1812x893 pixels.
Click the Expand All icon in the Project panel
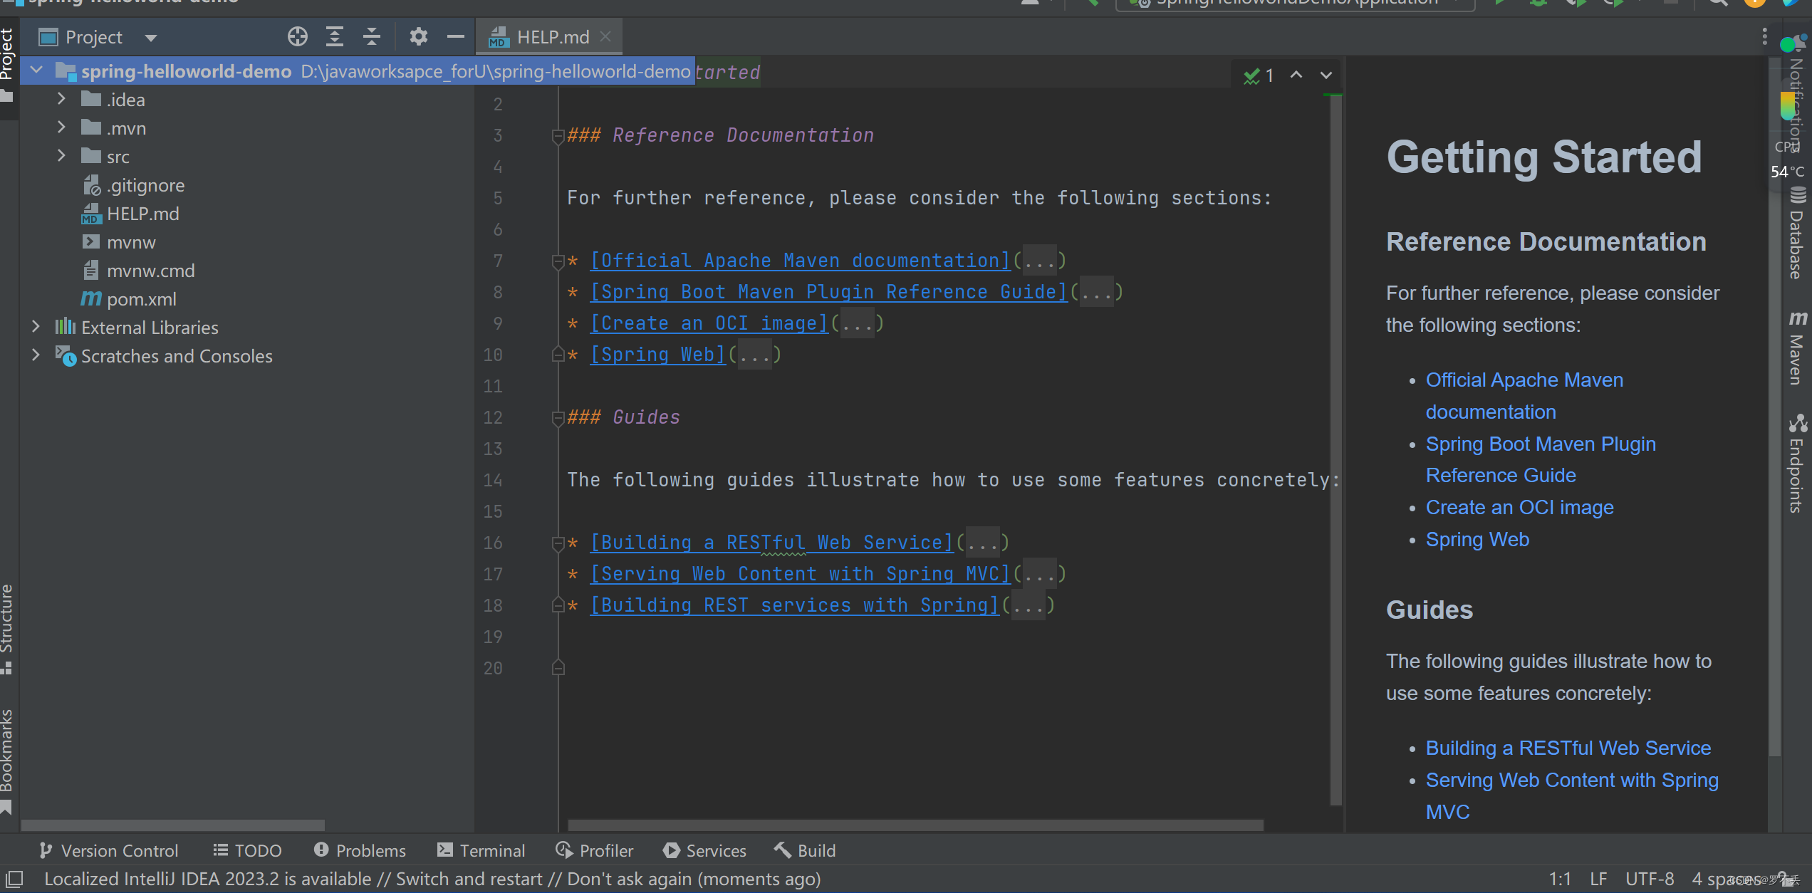pyautogui.click(x=335, y=36)
